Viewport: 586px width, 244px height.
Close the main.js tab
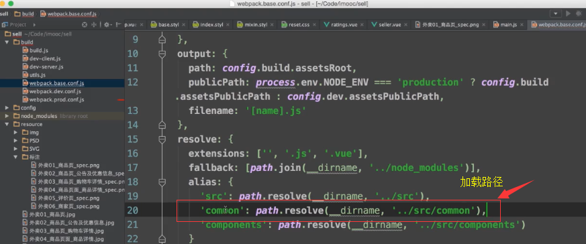click(522, 25)
